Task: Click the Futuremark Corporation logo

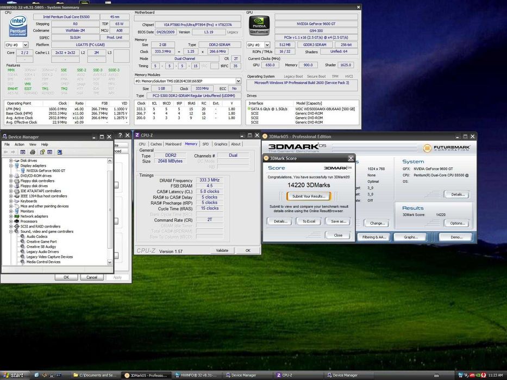Action: point(447,148)
